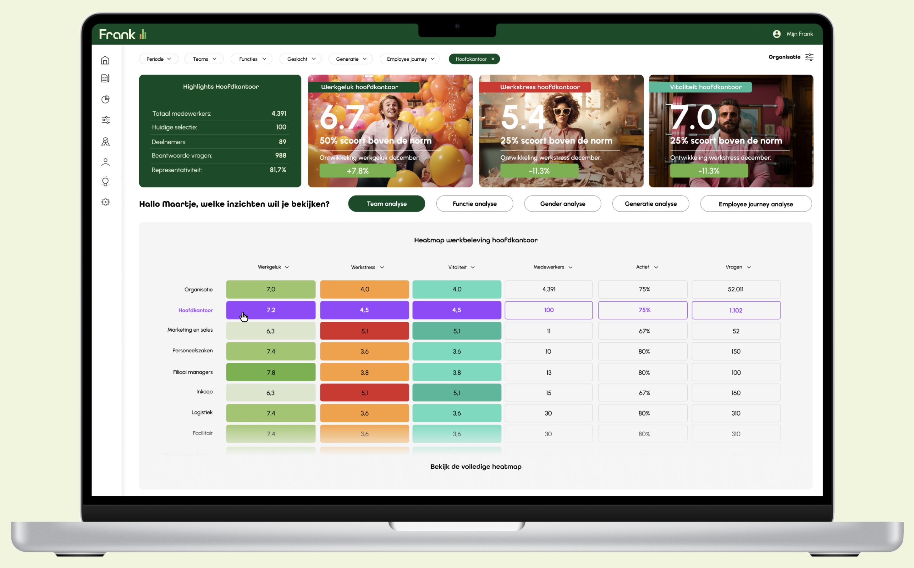This screenshot has width=914, height=568.
Task: Open the Periode filter dropdown
Action: pyautogui.click(x=160, y=60)
